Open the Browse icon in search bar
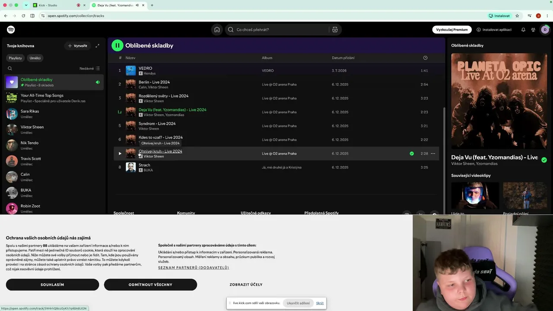553x311 pixels. [335, 29]
